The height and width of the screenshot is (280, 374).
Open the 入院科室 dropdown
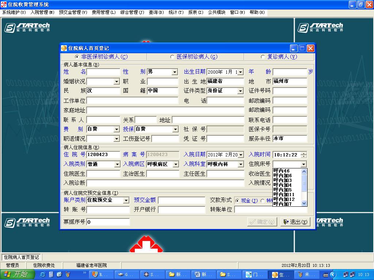(x=241, y=164)
